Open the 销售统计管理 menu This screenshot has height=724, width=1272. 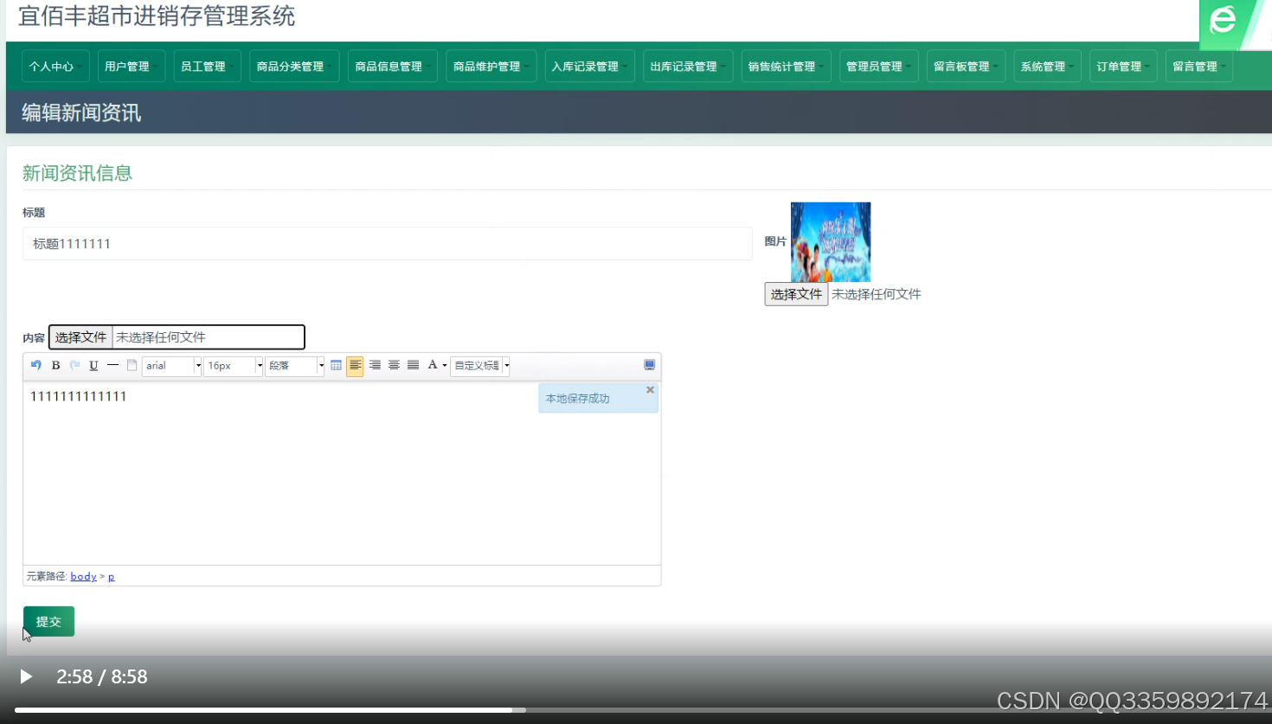[786, 67]
